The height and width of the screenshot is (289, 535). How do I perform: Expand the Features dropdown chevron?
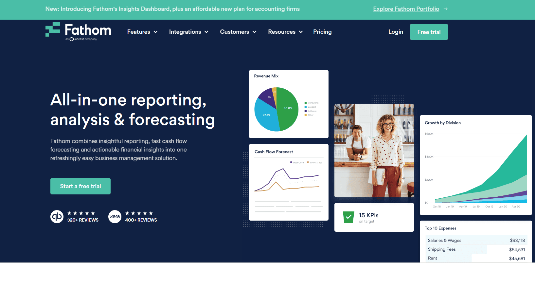point(155,32)
